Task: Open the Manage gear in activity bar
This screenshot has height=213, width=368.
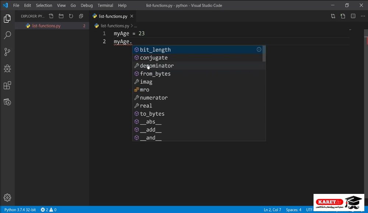Action: click(7, 198)
